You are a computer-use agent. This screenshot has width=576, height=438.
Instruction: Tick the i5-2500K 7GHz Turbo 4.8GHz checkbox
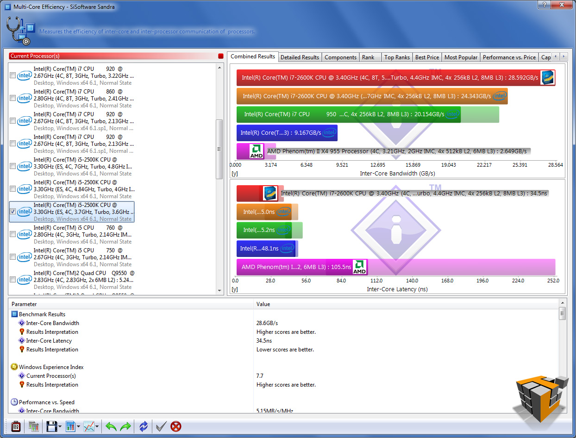pos(13,166)
